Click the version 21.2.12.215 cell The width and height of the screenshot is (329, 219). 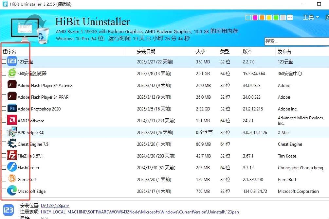coord(253,109)
